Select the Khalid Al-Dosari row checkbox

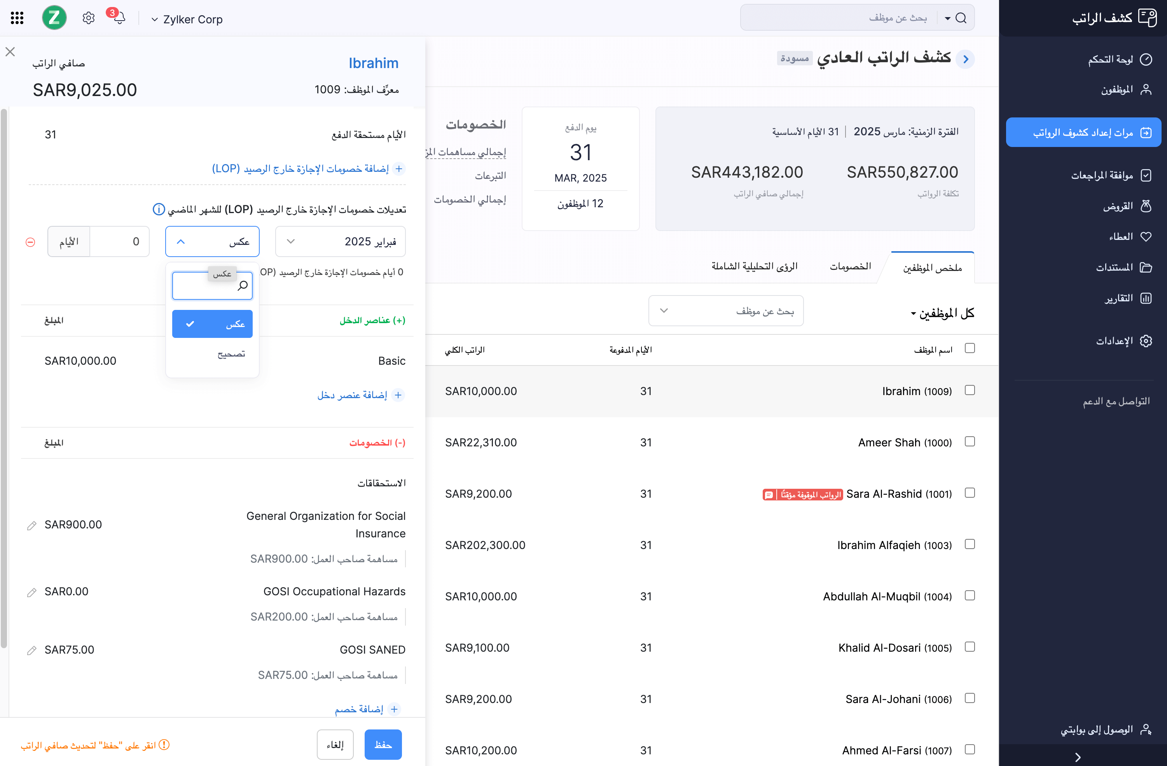[970, 647]
